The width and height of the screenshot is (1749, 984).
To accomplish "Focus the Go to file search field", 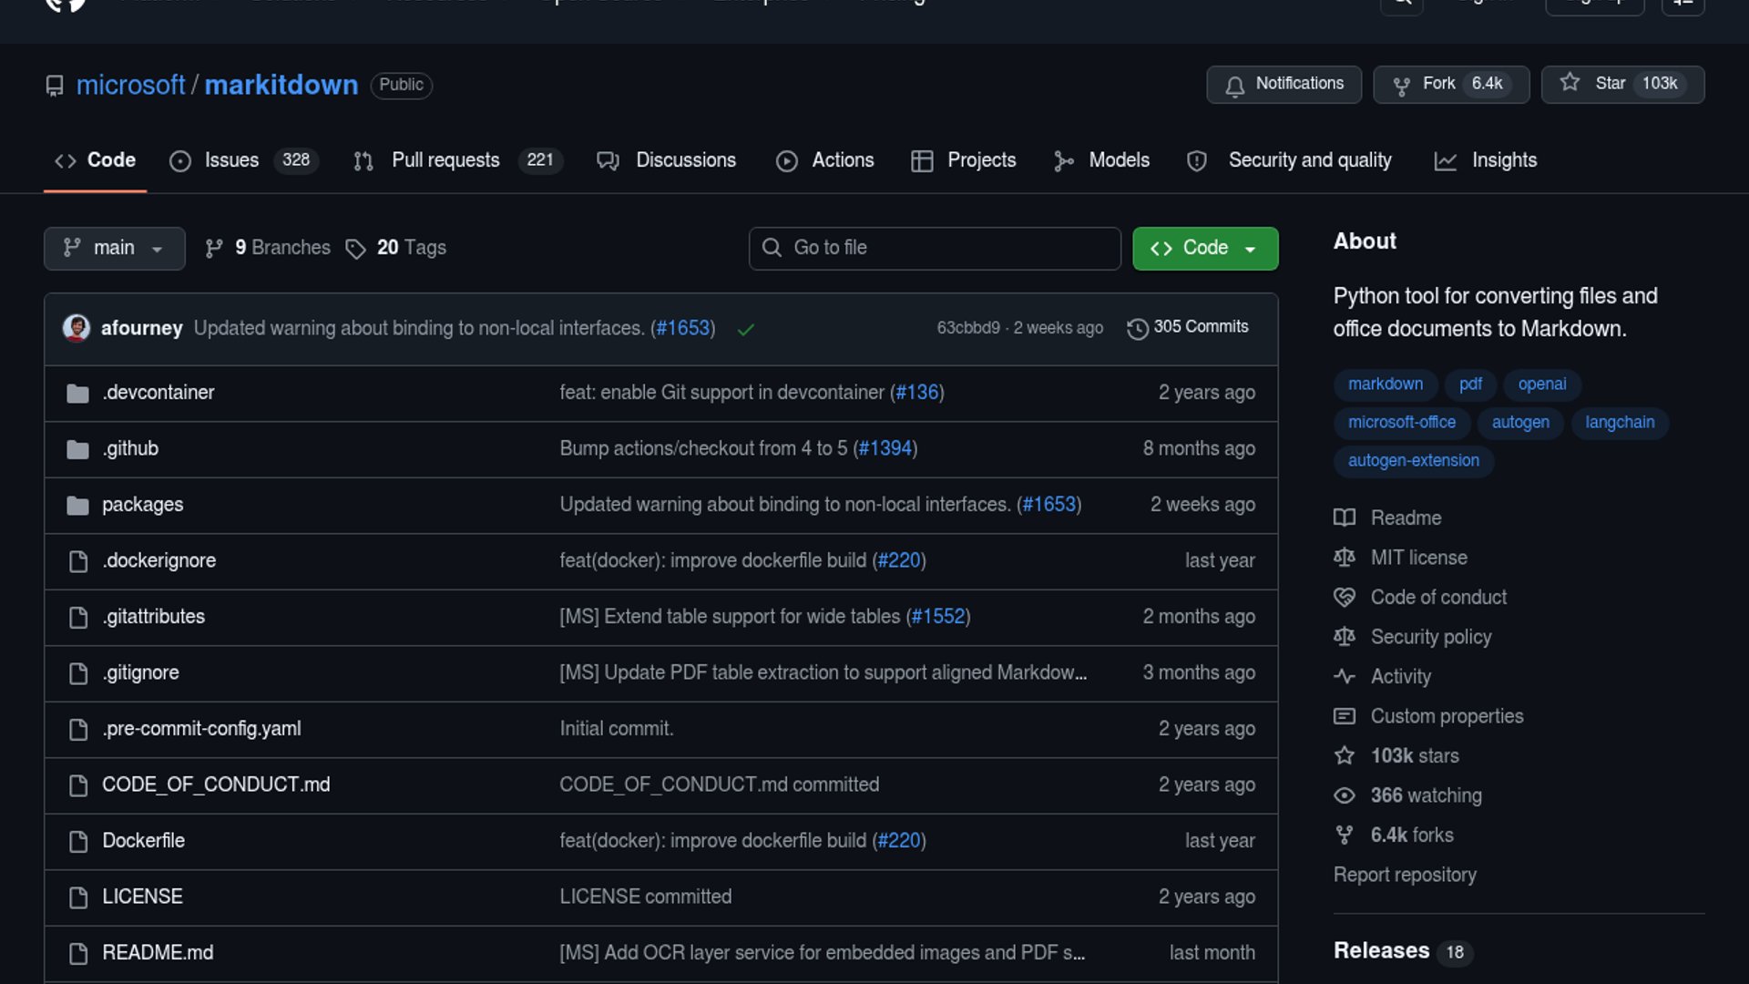I will [x=935, y=248].
